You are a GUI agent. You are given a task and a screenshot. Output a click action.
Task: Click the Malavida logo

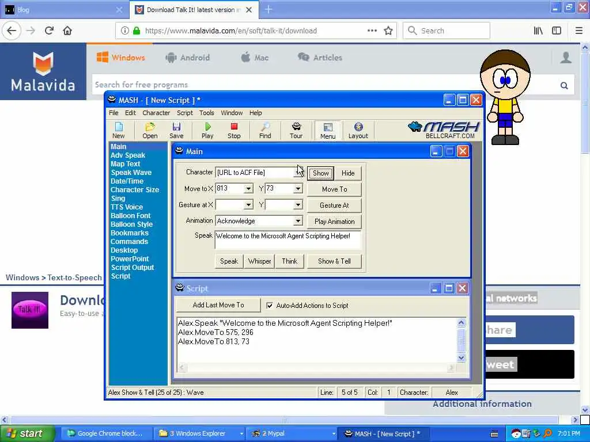tap(43, 71)
